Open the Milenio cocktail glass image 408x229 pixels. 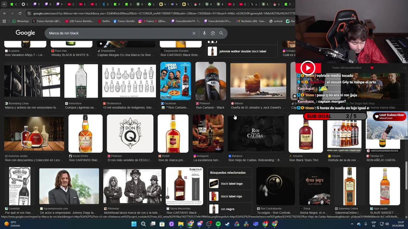[258, 81]
